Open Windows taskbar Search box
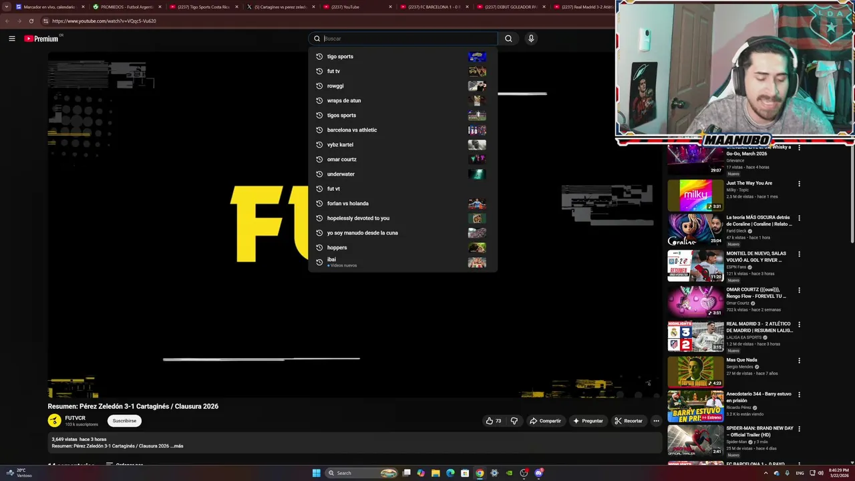The width and height of the screenshot is (855, 481). pos(361,473)
